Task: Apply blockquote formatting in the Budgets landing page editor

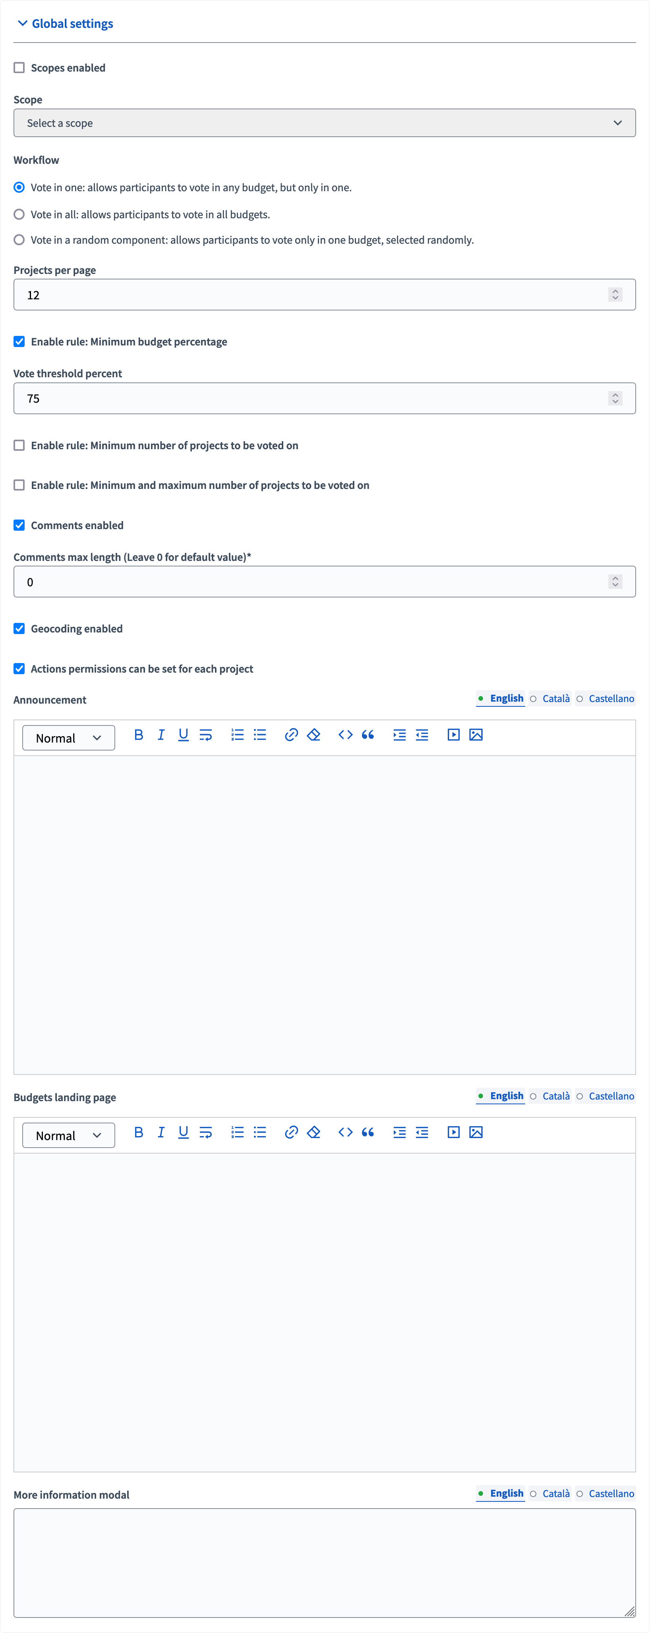Action: [368, 1132]
